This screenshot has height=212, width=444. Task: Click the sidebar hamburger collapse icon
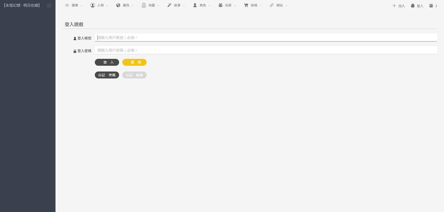(x=49, y=6)
